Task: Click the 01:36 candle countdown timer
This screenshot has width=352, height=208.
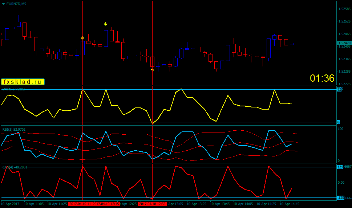Action: 322,78
